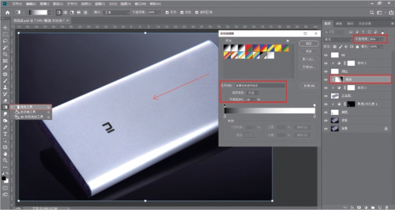Select the Crop tool
Image resolution: width=395 pixels, height=210 pixels.
pyautogui.click(x=5, y=54)
